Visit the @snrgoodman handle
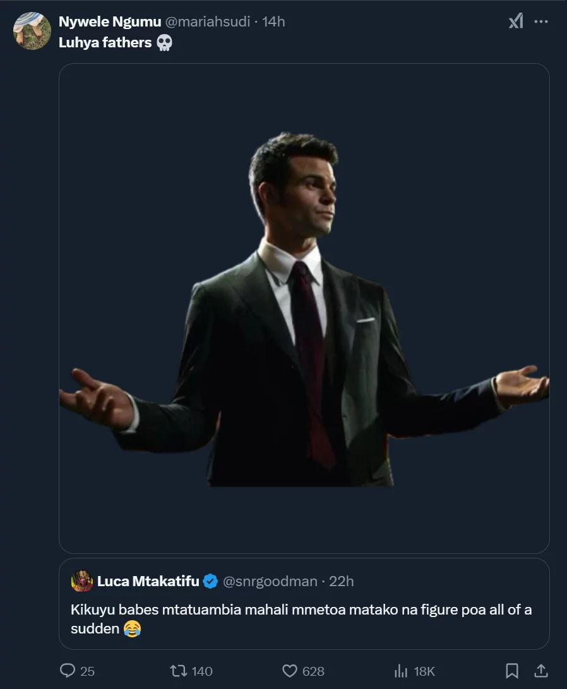The image size is (567, 689). click(270, 581)
